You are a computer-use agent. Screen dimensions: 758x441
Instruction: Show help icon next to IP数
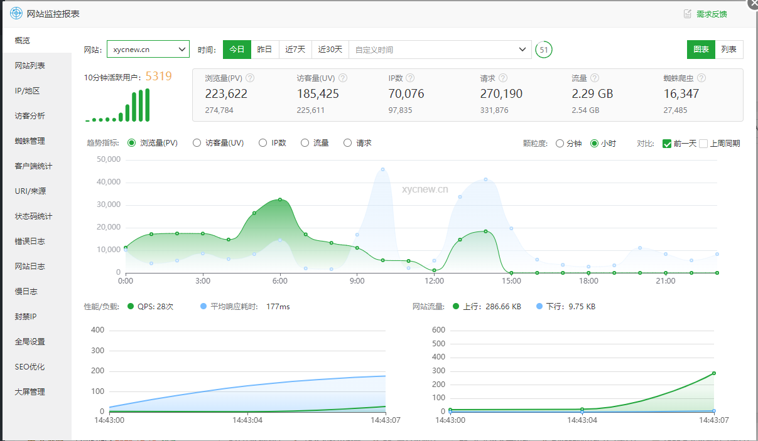[410, 78]
